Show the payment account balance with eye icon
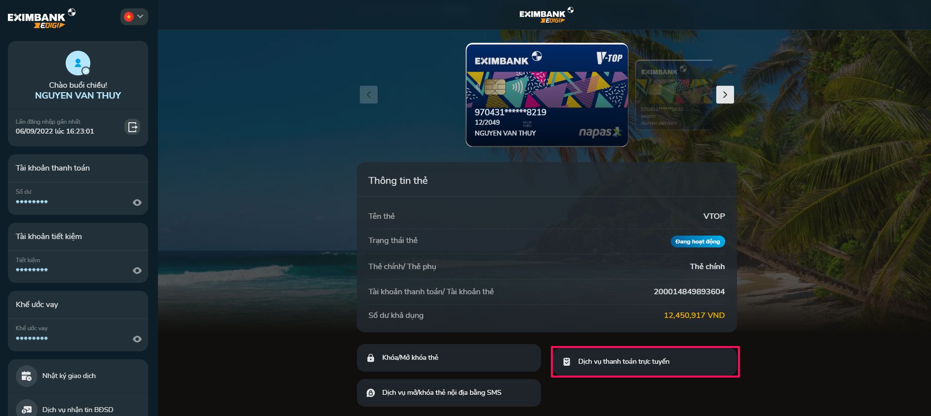Viewport: 931px width, 416px height. (137, 203)
